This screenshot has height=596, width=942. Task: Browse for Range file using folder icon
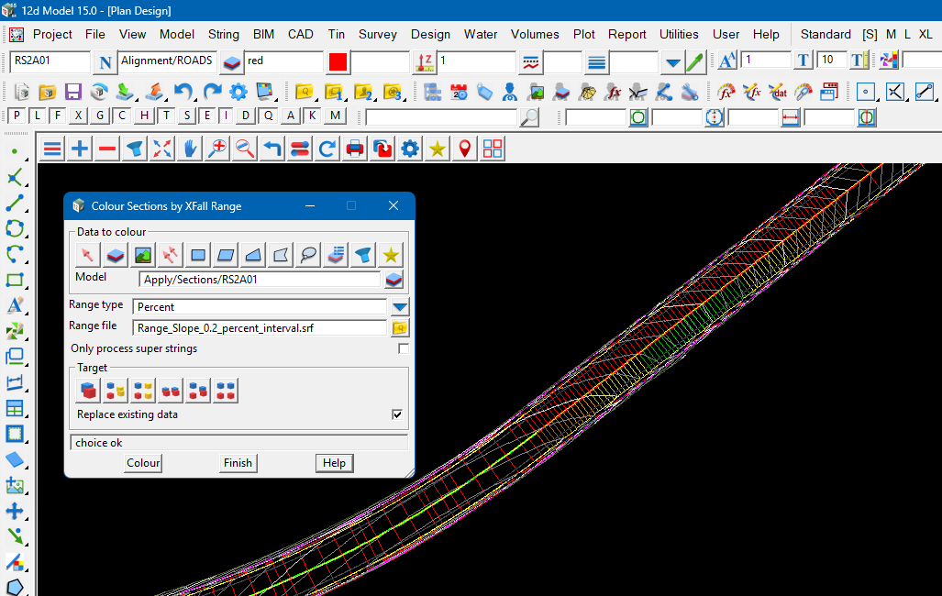pyautogui.click(x=400, y=328)
